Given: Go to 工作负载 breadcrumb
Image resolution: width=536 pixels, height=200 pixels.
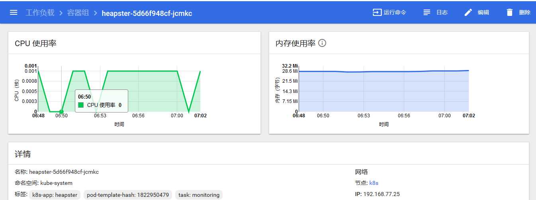Looking at the screenshot, I should (x=40, y=13).
